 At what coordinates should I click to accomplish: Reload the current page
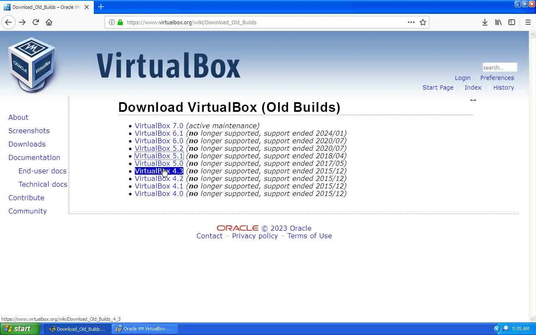[36, 22]
